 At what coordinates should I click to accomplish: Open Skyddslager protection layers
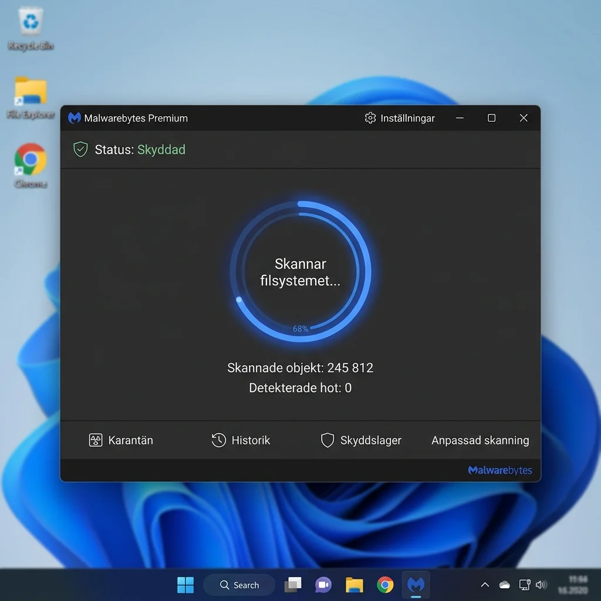click(x=361, y=440)
